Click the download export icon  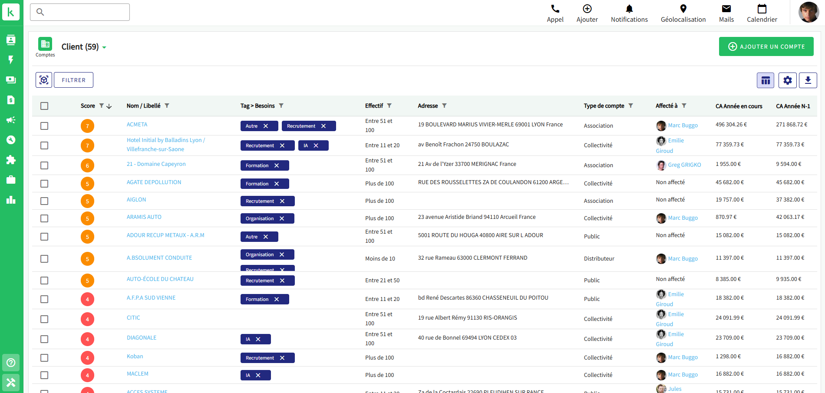808,80
